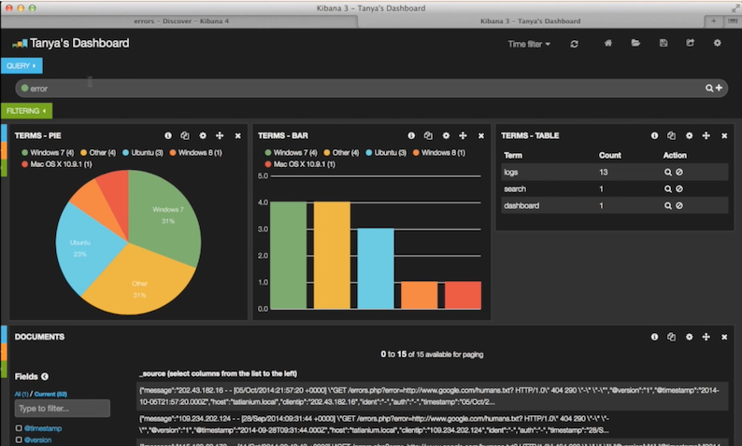Show All (1) fields link
The image size is (742, 446).
(21, 394)
